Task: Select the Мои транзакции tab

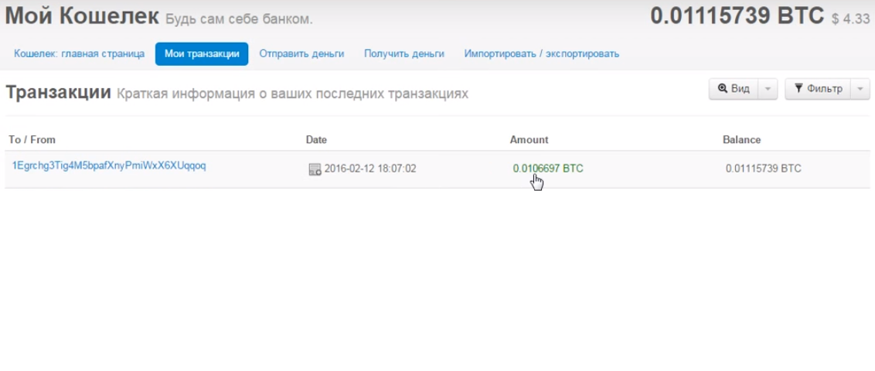Action: tap(202, 54)
